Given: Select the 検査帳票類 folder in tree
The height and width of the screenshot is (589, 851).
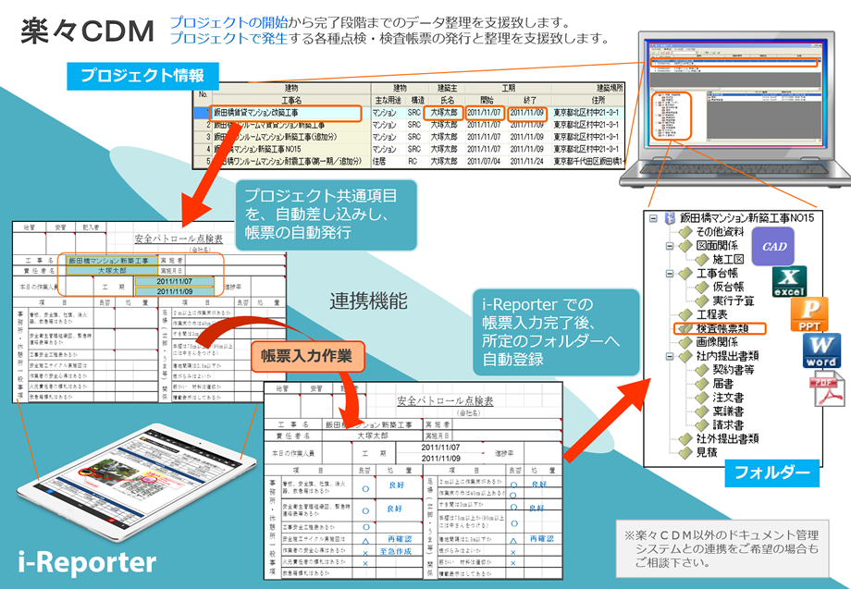Looking at the screenshot, I should pos(720,328).
